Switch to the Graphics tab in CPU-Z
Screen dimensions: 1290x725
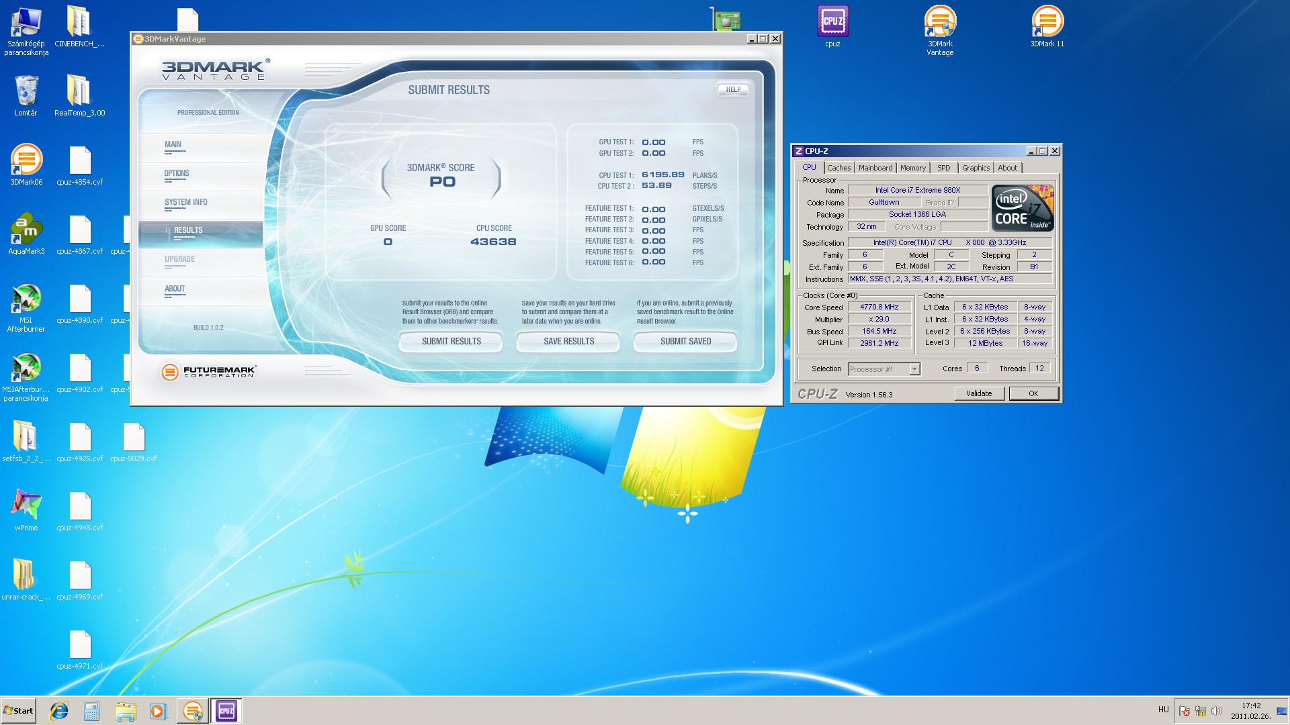click(x=976, y=168)
